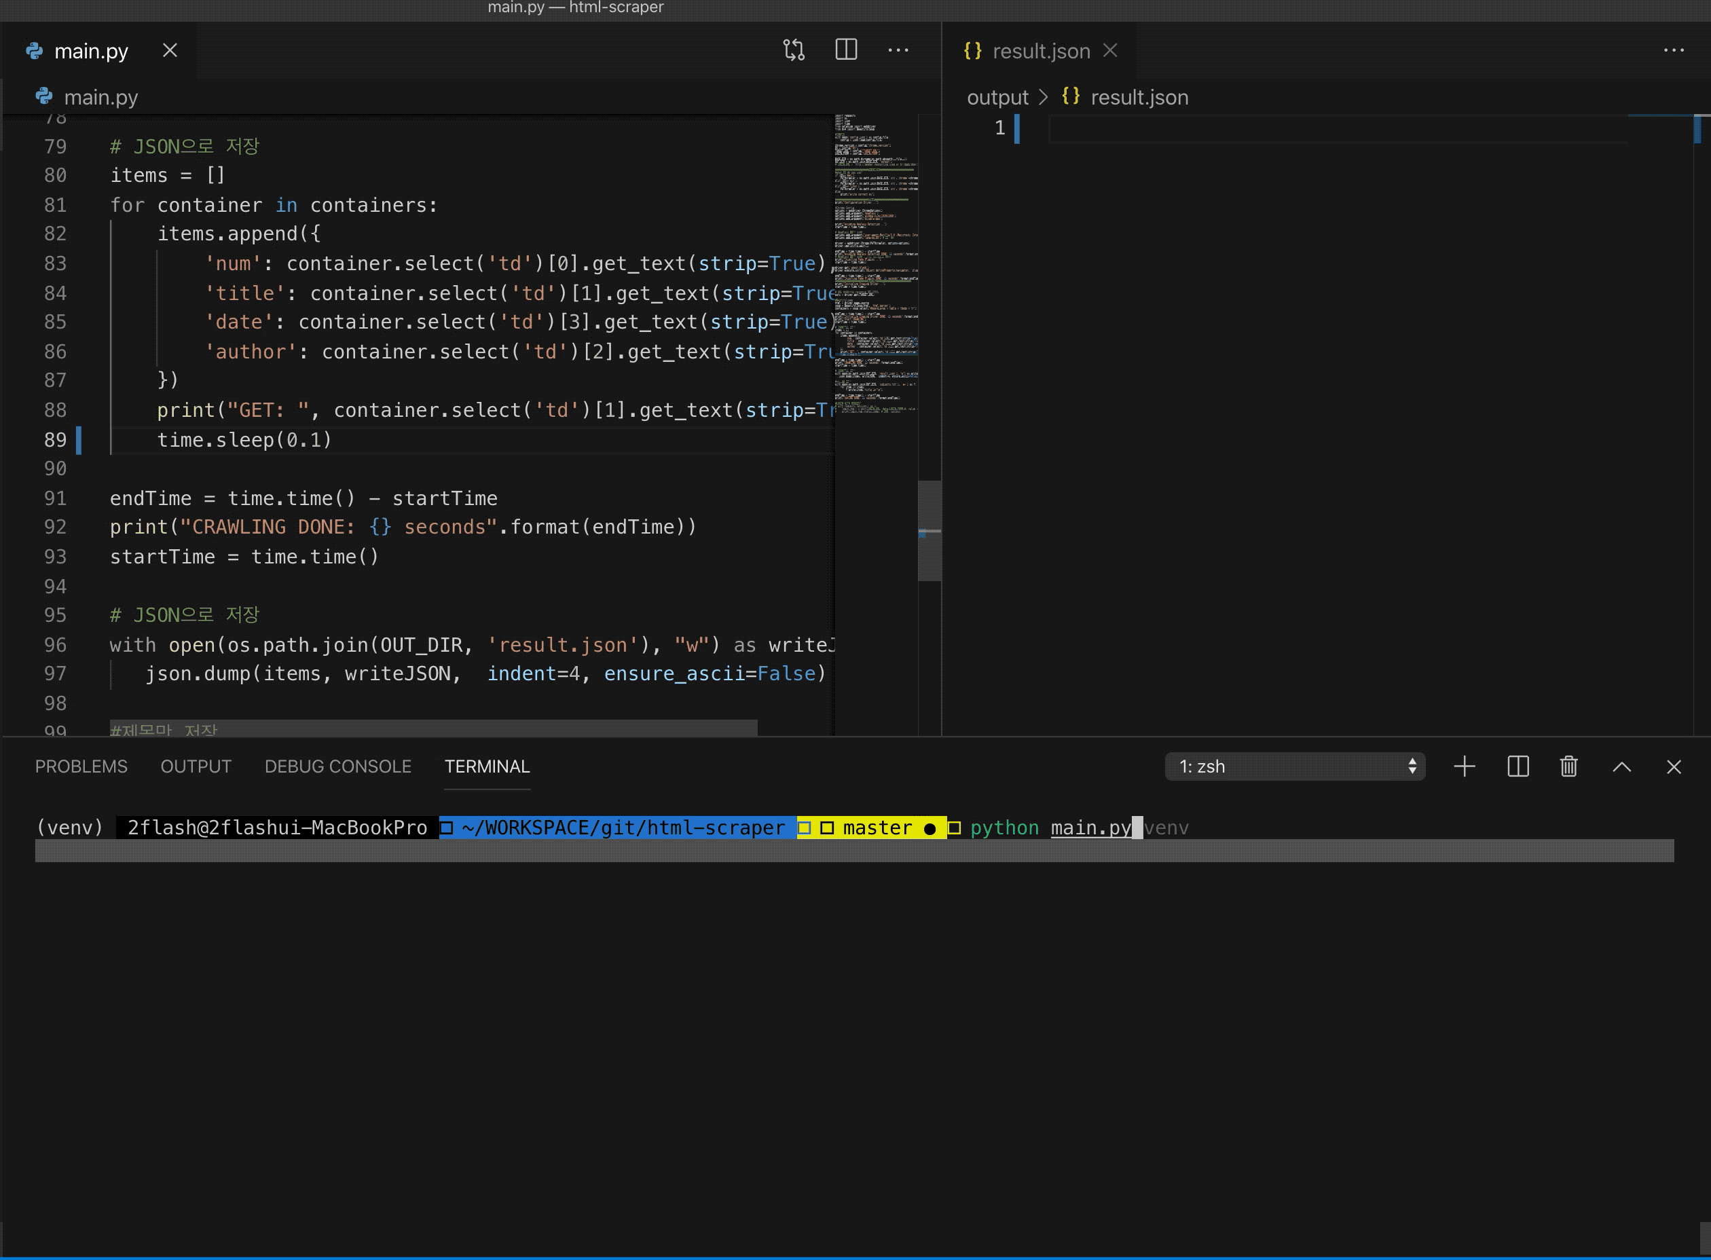Split the main.py editor right
This screenshot has height=1260, width=1711.
pyautogui.click(x=846, y=50)
